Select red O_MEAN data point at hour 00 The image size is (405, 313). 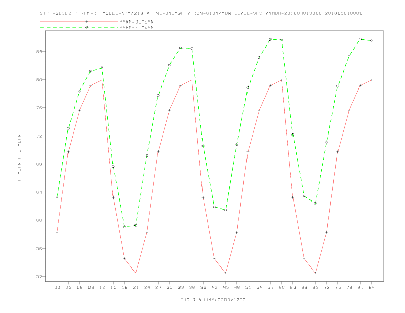(57, 232)
